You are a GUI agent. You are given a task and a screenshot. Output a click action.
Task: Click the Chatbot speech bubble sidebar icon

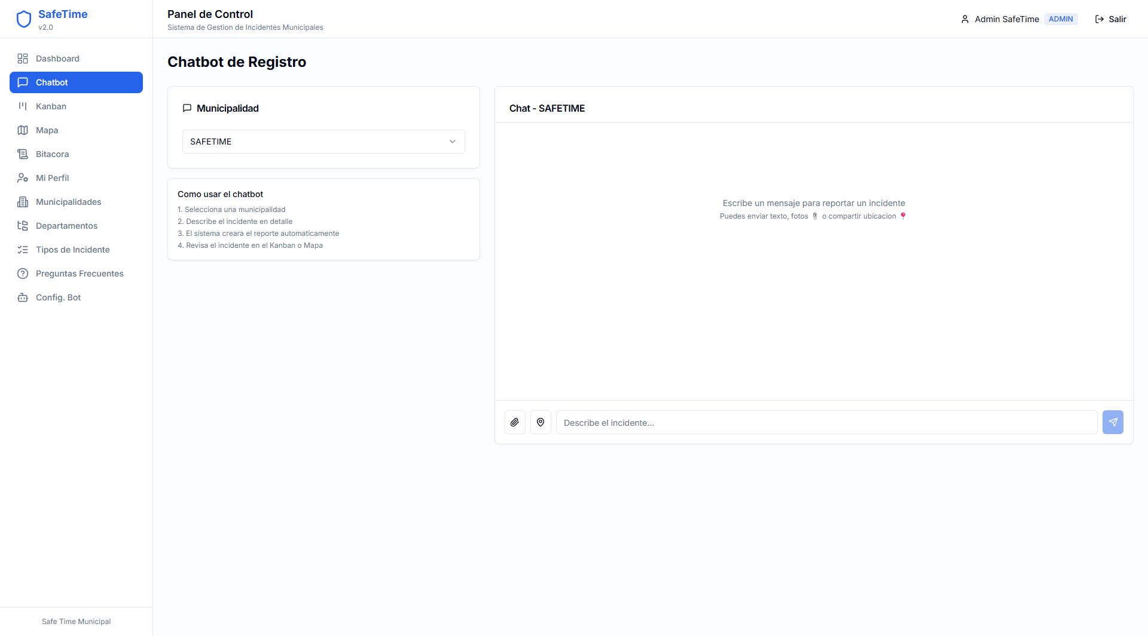pyautogui.click(x=23, y=82)
